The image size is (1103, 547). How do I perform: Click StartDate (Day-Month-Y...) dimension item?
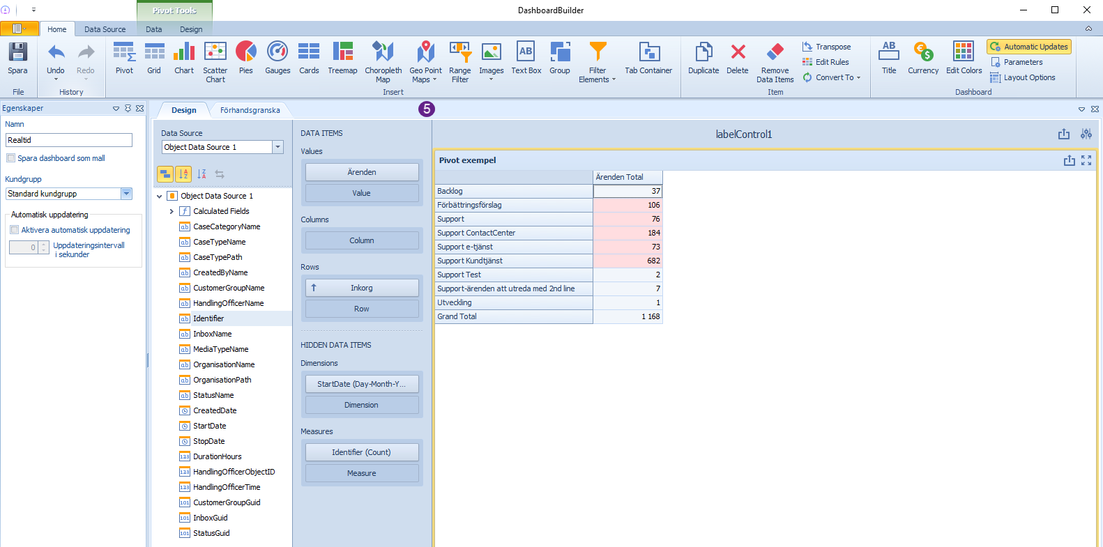362,384
